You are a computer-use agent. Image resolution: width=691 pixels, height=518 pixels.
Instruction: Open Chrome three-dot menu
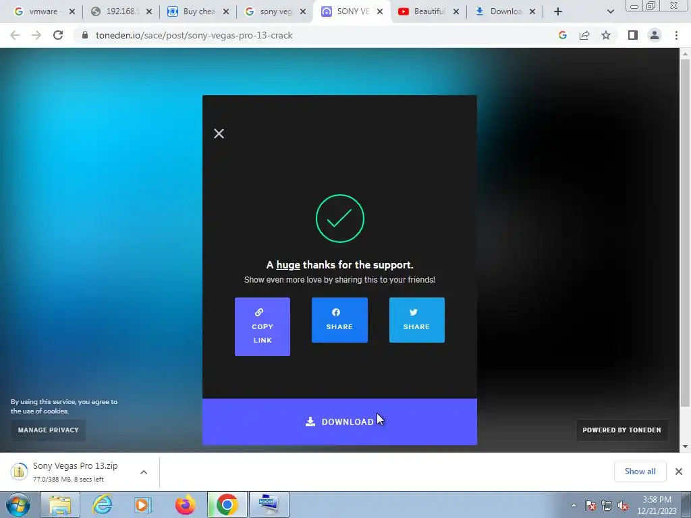point(676,35)
